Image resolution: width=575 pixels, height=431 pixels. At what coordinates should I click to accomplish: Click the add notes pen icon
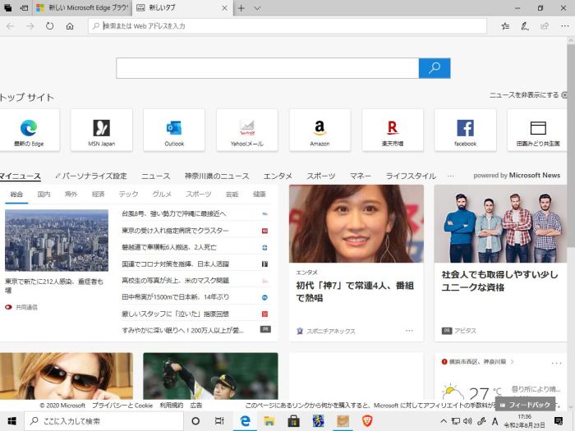pos(525,26)
